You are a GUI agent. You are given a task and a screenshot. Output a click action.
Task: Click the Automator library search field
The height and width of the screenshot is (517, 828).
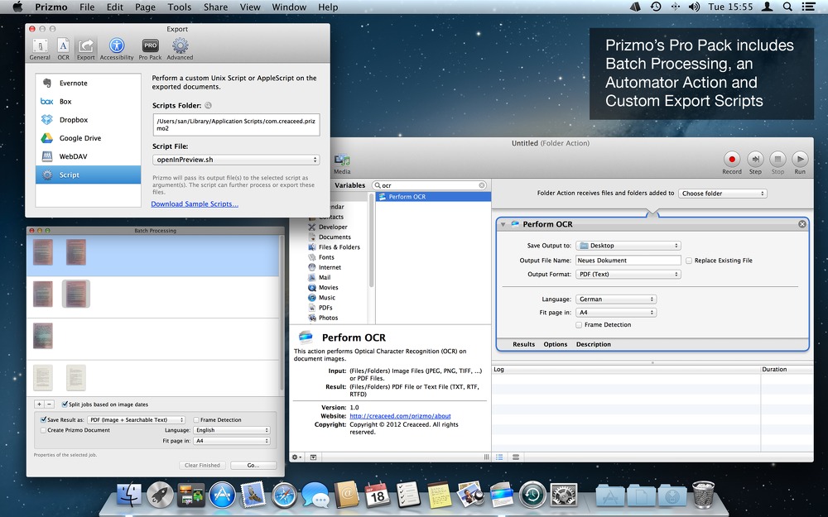point(430,185)
